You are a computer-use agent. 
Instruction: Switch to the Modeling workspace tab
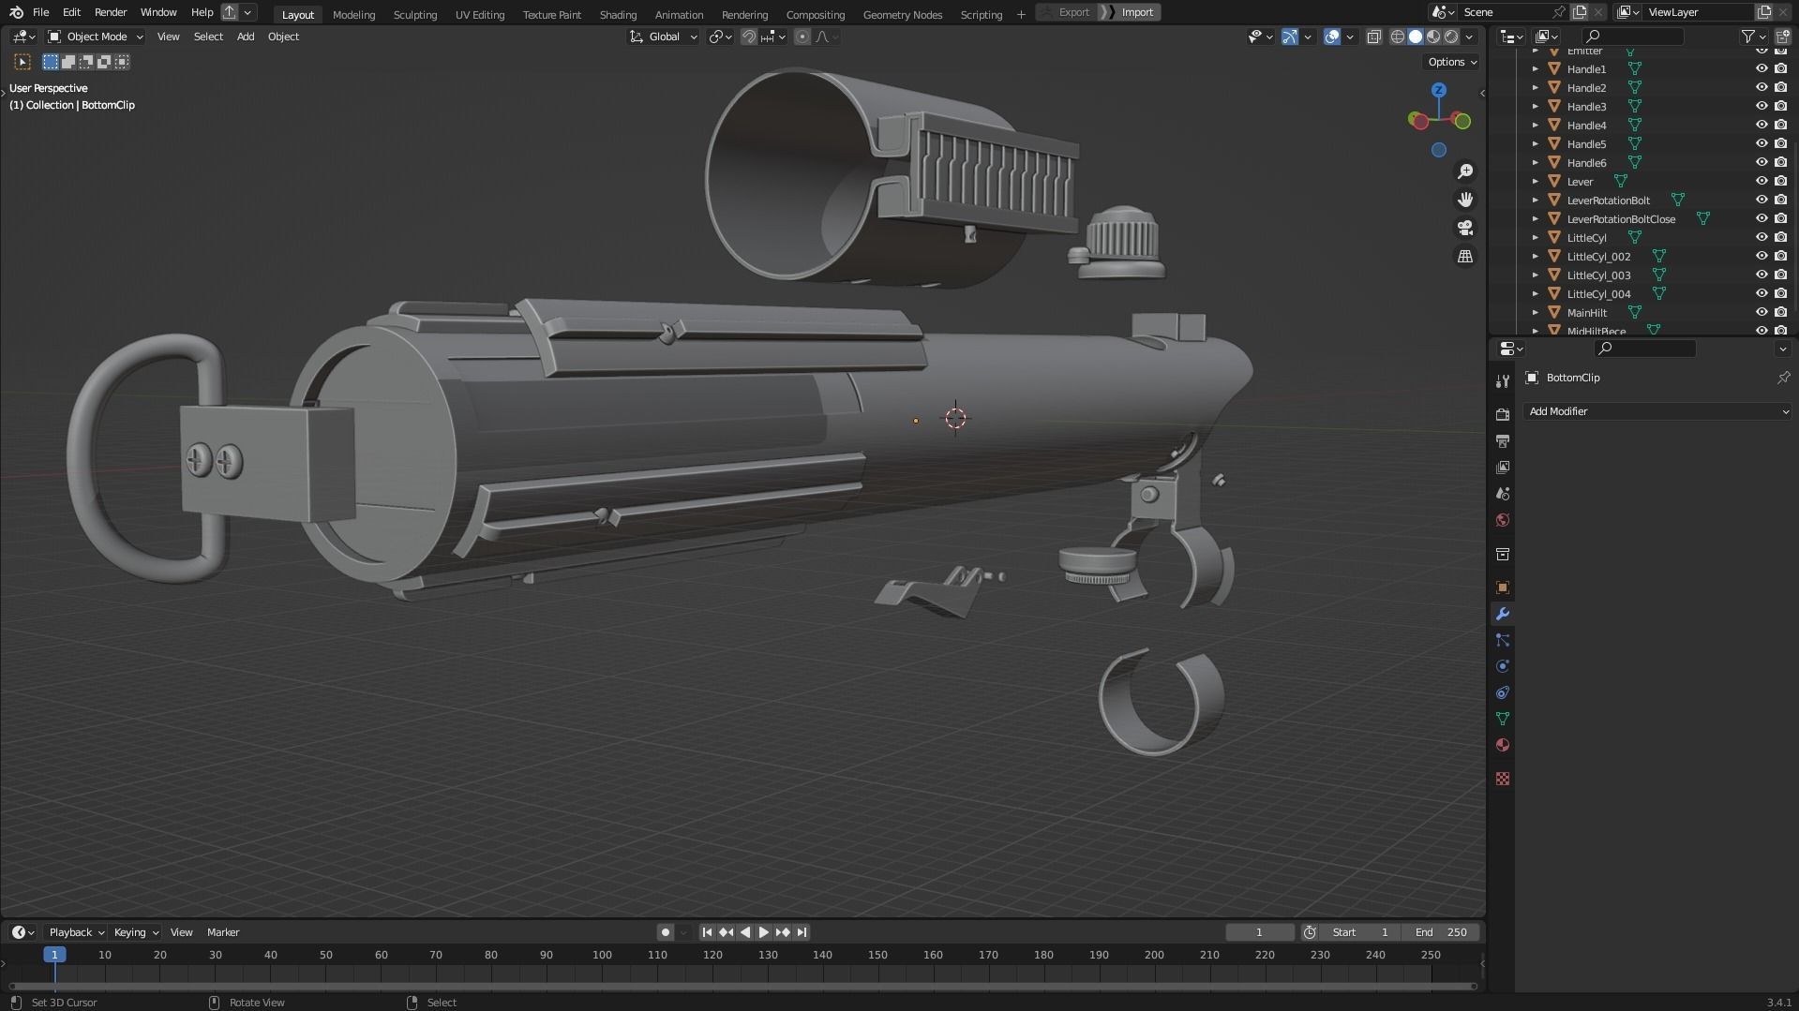353,14
